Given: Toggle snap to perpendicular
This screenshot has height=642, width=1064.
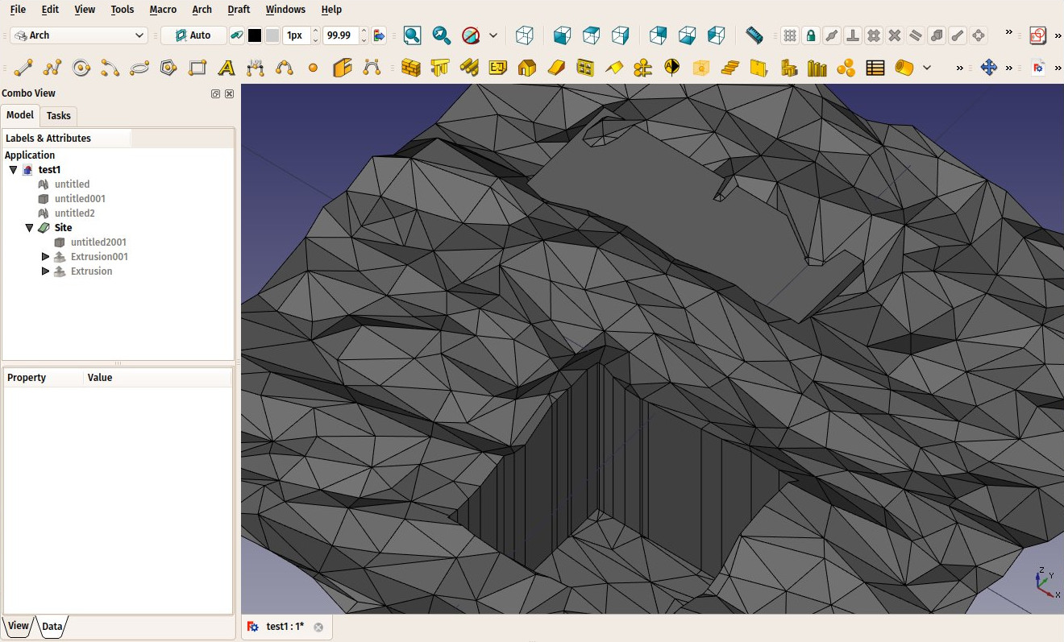Looking at the screenshot, I should 853,35.
